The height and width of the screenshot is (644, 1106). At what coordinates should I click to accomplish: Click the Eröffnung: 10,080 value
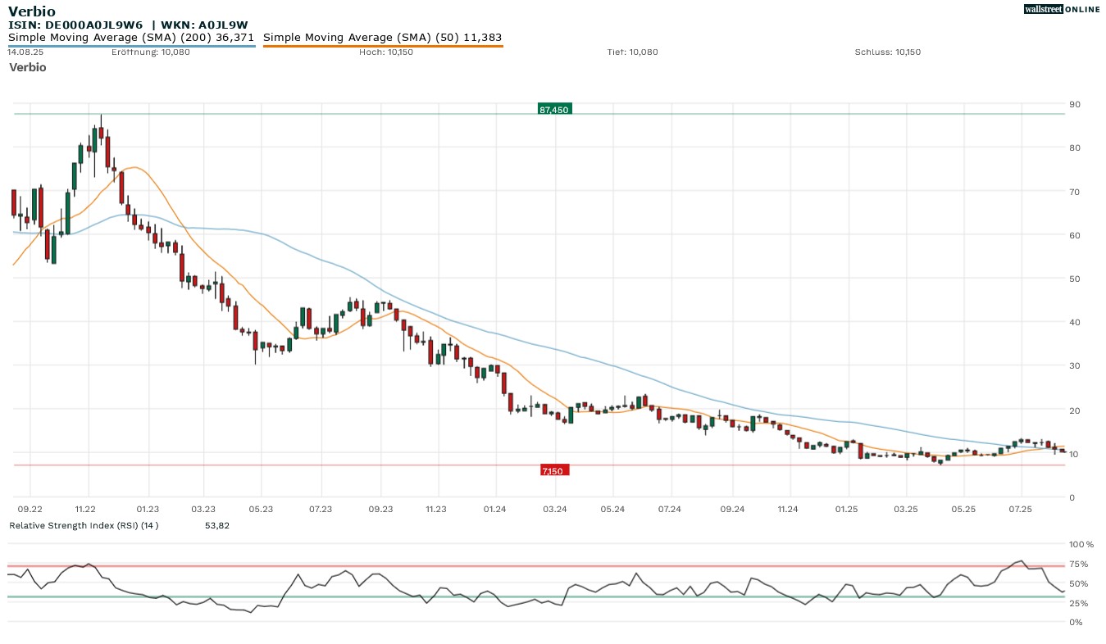(x=151, y=52)
